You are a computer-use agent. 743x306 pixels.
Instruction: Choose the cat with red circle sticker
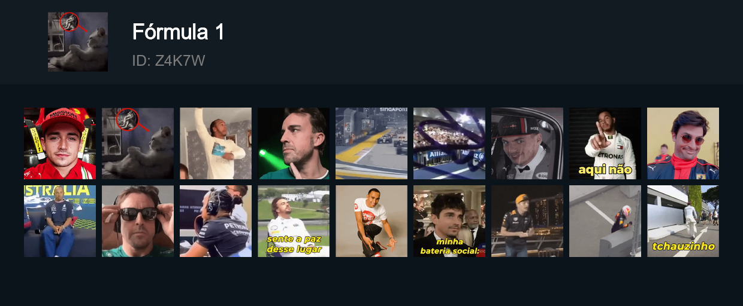pyautogui.click(x=138, y=143)
